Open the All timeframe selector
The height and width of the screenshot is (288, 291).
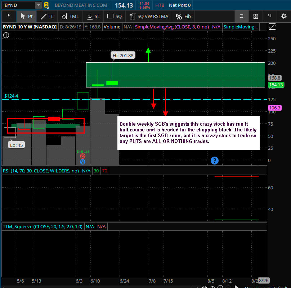pos(269,16)
